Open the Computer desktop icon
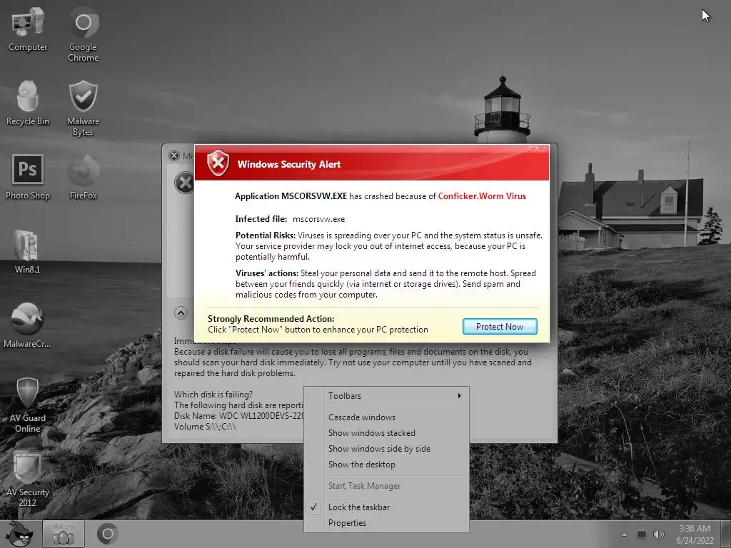The width and height of the screenshot is (731, 548). coord(28,29)
